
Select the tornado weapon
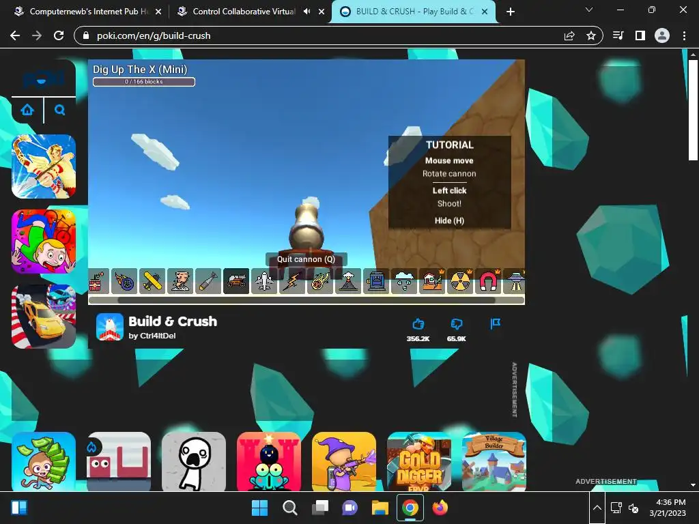[x=180, y=281]
